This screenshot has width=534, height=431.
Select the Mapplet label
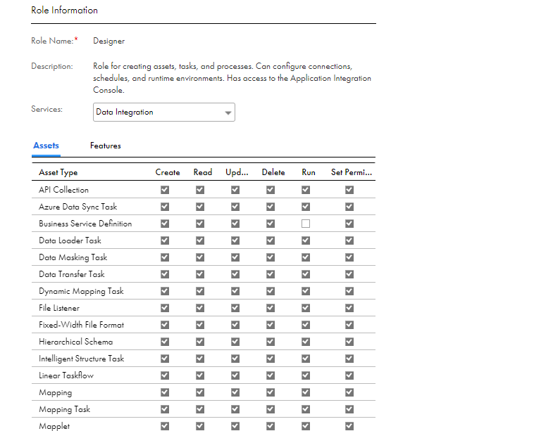(x=54, y=426)
